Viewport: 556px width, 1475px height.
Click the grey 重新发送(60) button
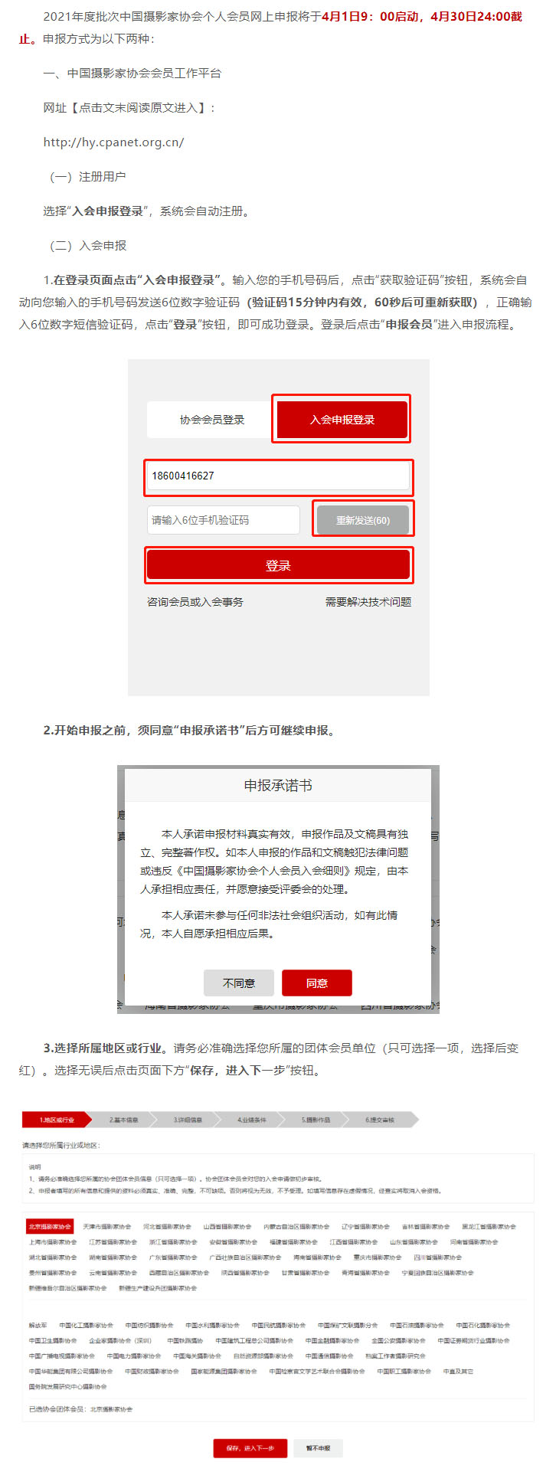click(363, 520)
